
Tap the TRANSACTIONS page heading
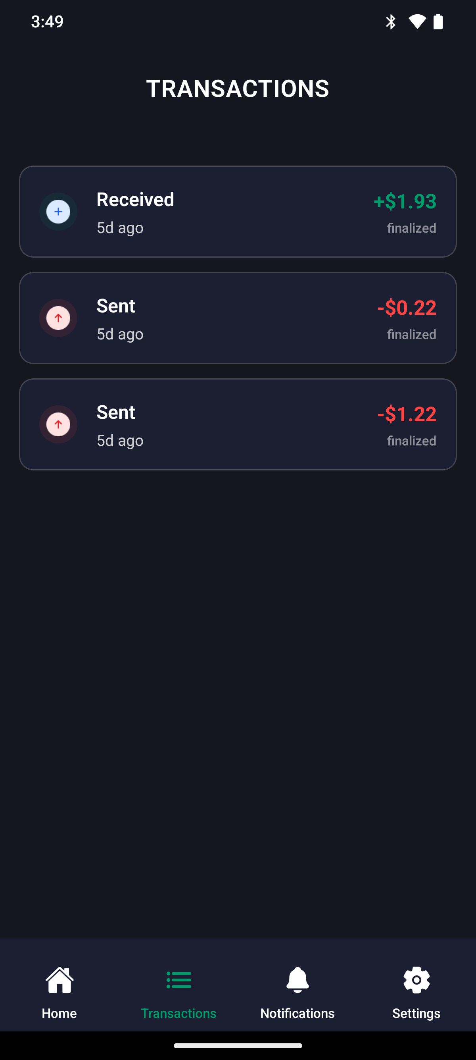238,89
